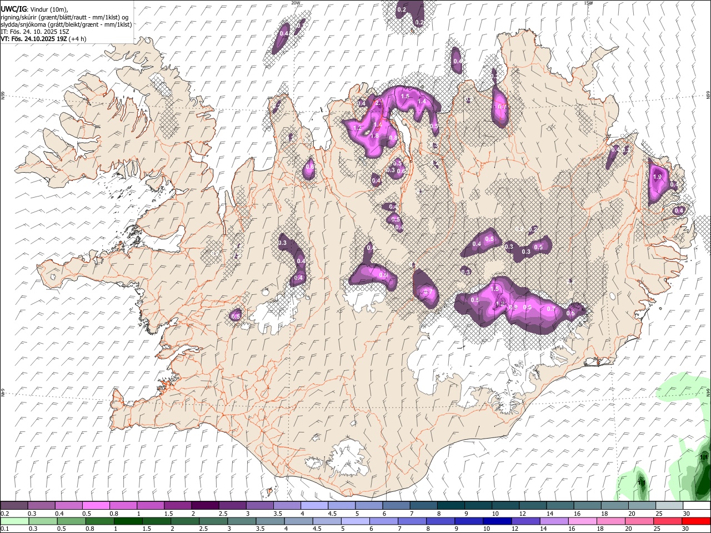Click the 'IT: Fös. 24. 10. 2025 15Z' line
The image size is (711, 533).
click(x=35, y=32)
